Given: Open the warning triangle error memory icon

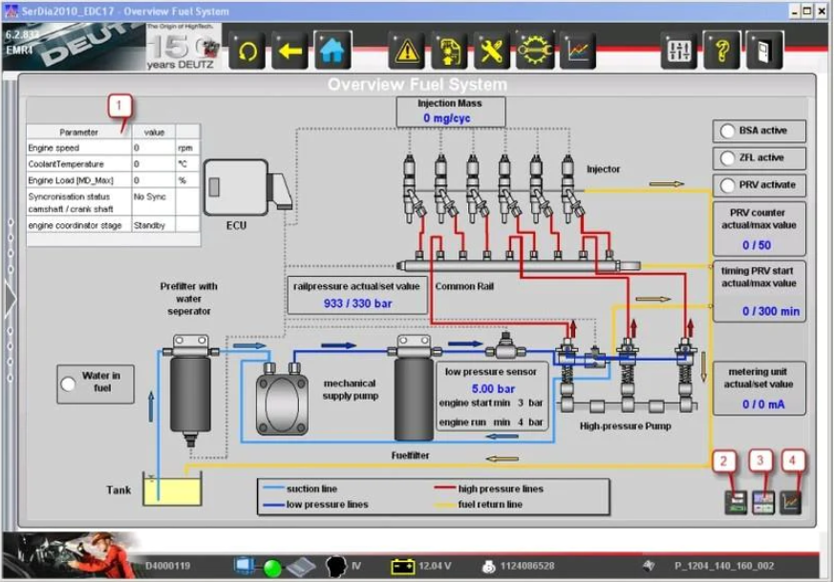Looking at the screenshot, I should pyautogui.click(x=407, y=51).
